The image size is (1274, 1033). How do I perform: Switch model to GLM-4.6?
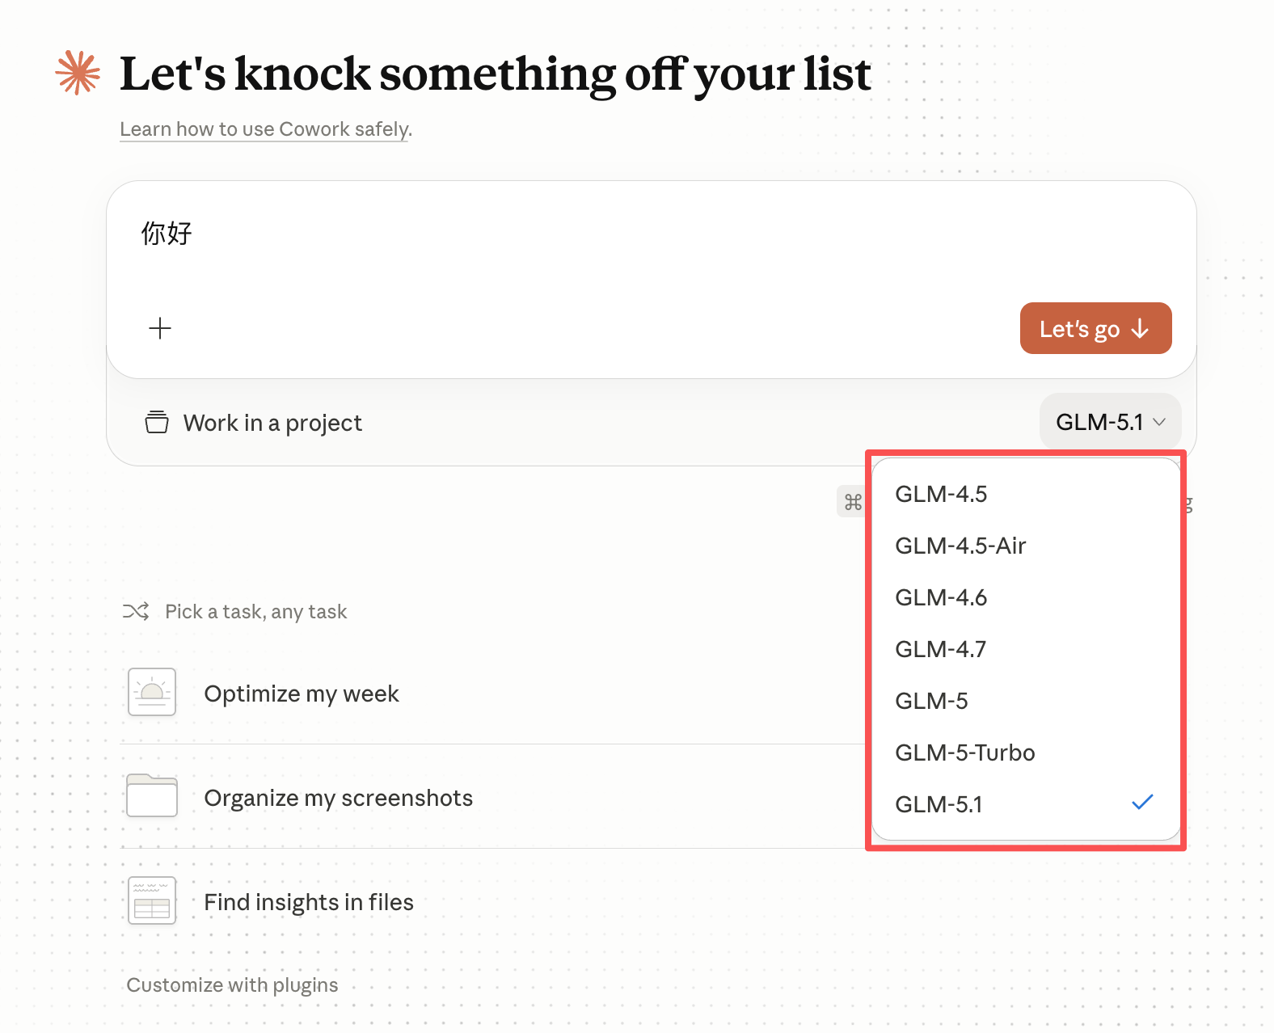pos(941,597)
